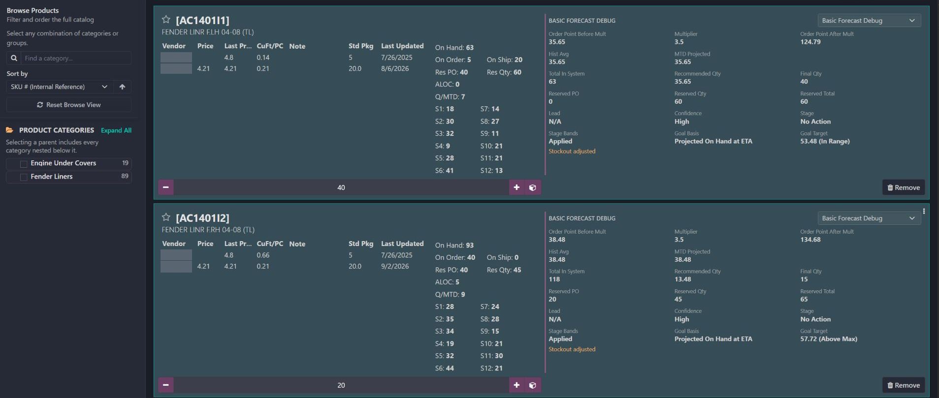This screenshot has height=398, width=939.
Task: Open Basic Forecast Debug dropdown for AC1401I1
Action: pos(869,21)
